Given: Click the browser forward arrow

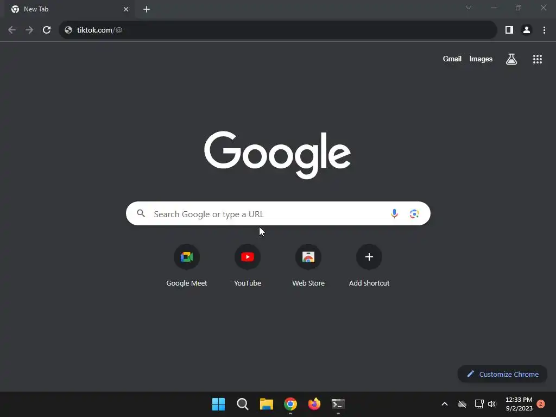Looking at the screenshot, I should click(29, 30).
